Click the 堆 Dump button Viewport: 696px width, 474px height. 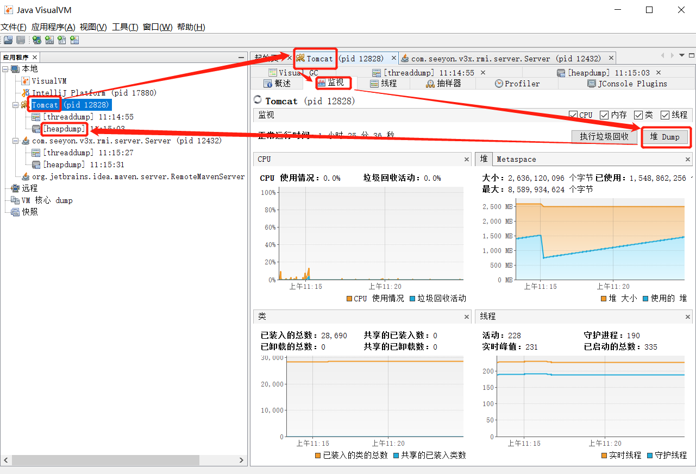[664, 137]
